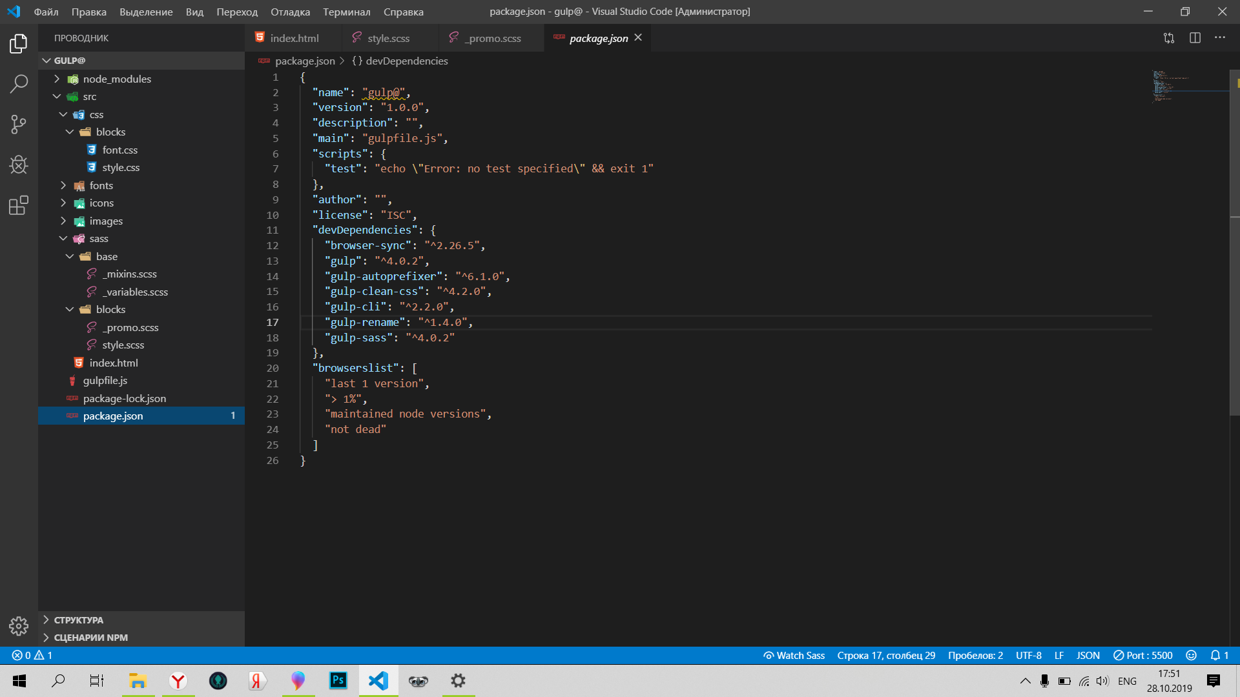Change indentation via Пробелов: 2
This screenshot has width=1240, height=697.
pos(975,655)
